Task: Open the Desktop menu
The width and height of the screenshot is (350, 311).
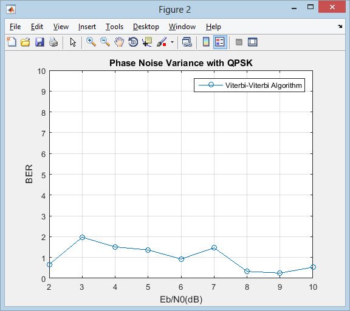Action: tap(146, 27)
